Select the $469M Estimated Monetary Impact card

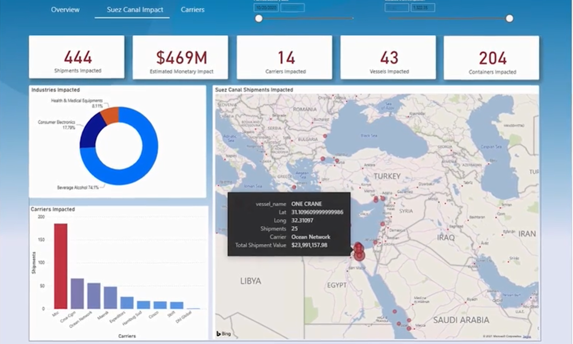pyautogui.click(x=180, y=57)
